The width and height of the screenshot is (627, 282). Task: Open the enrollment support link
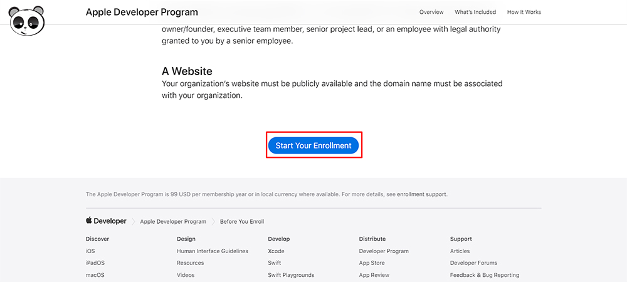pyautogui.click(x=421, y=194)
